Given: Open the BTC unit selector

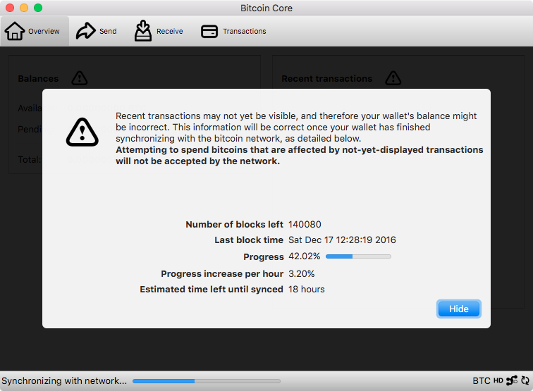Looking at the screenshot, I should pyautogui.click(x=482, y=380).
